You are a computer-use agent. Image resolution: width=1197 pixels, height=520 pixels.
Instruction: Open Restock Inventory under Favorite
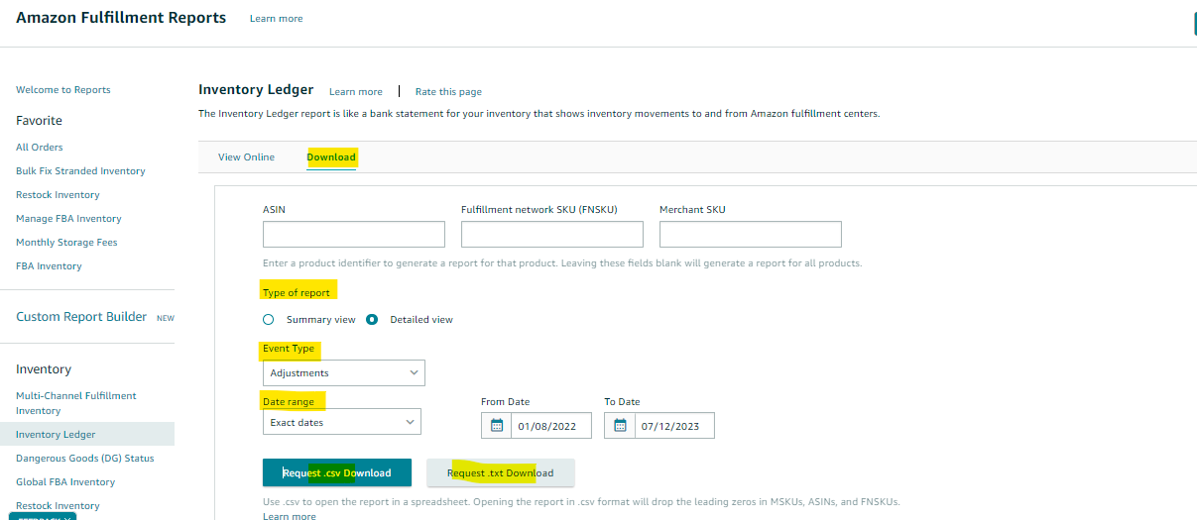(58, 195)
